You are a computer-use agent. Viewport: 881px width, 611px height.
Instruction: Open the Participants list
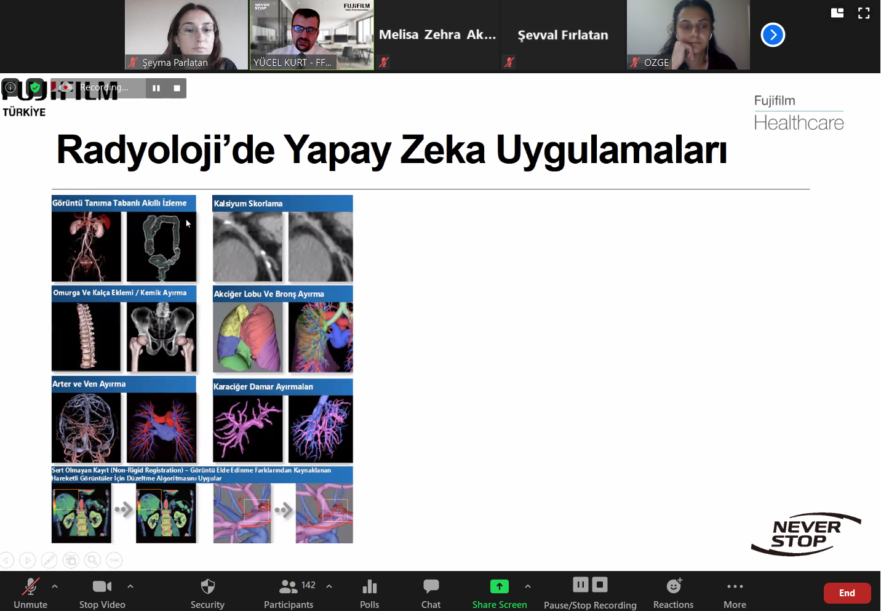point(289,593)
